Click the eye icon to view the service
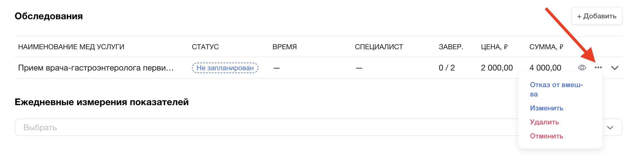The width and height of the screenshot is (630, 159). point(582,68)
